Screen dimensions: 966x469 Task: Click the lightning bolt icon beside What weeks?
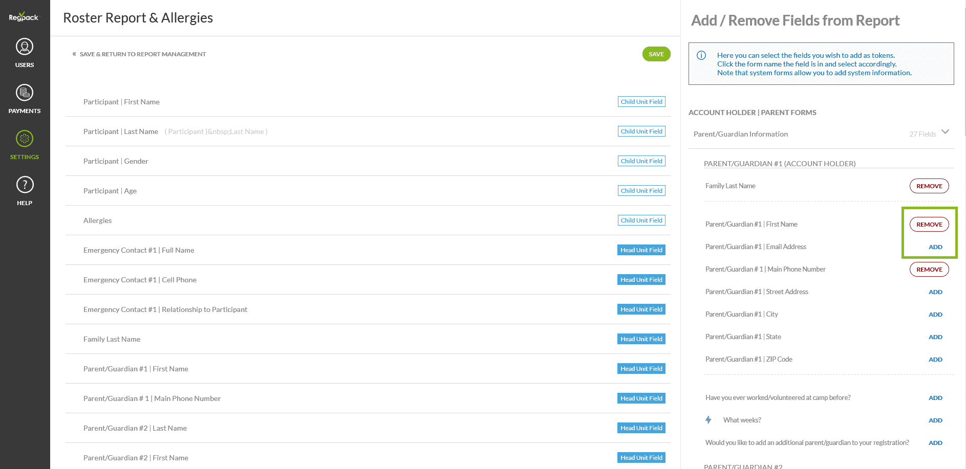coord(709,420)
